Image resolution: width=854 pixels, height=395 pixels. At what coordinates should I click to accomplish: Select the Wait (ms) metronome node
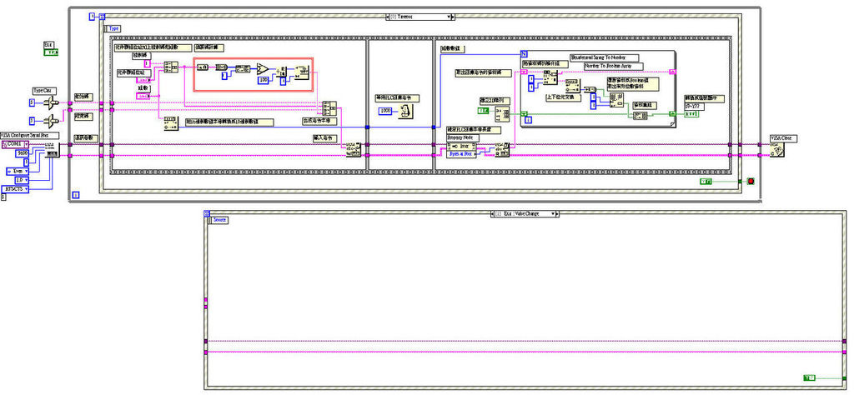coord(404,112)
